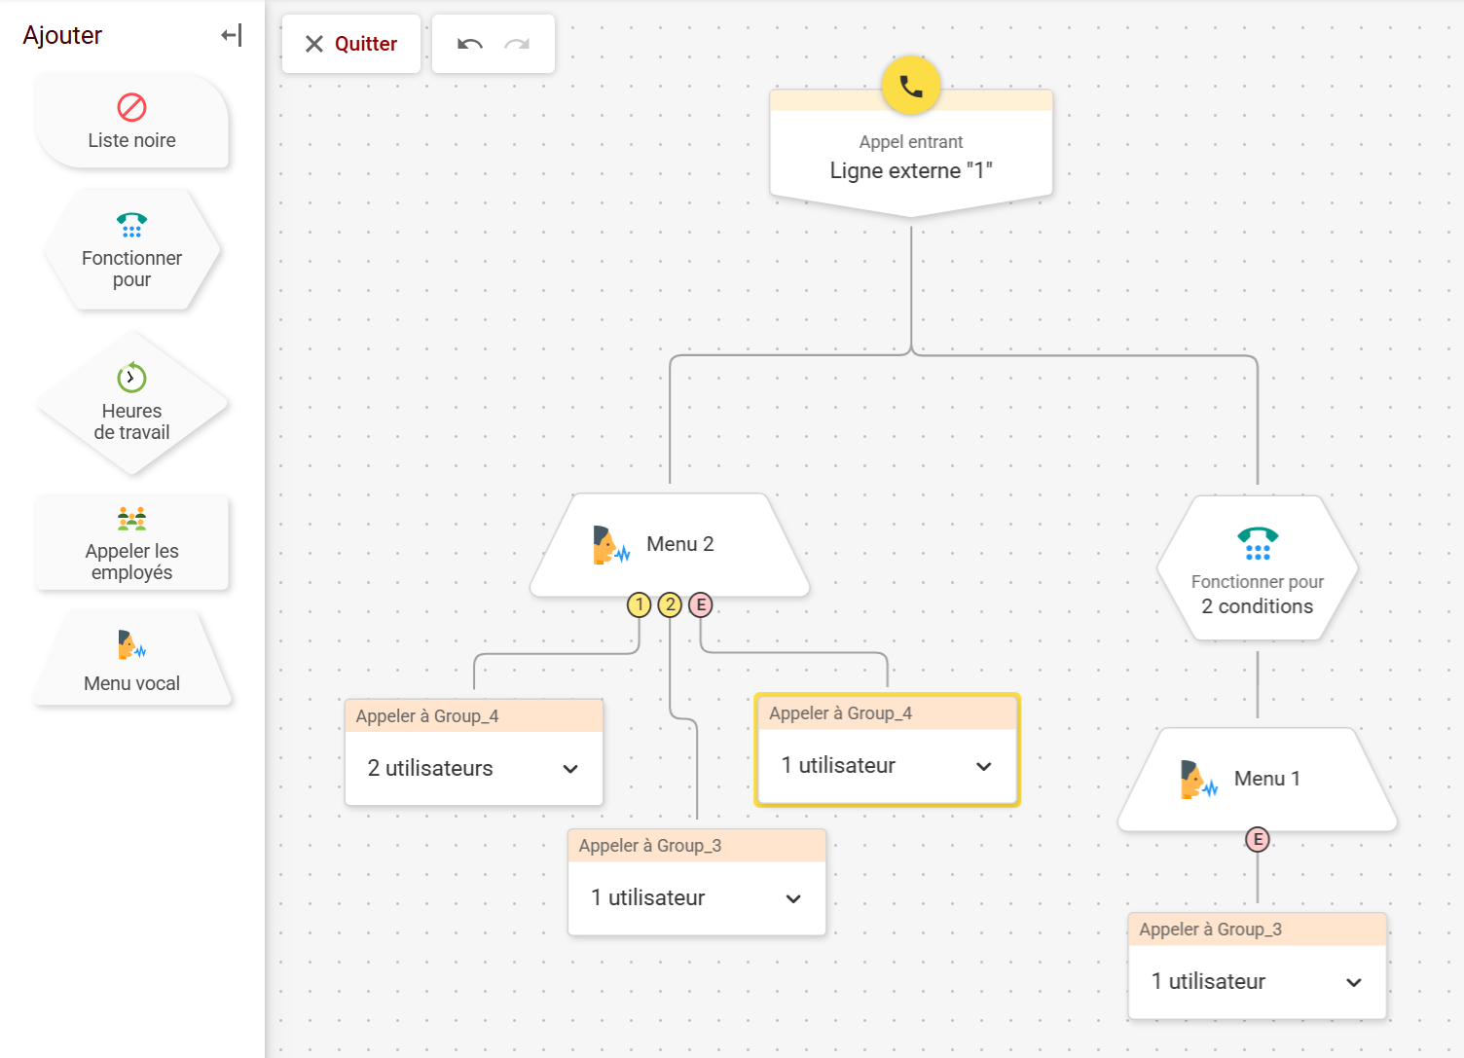Expand the 2 utilisateurs dropdown
This screenshot has width=1464, height=1058.
tap(570, 769)
